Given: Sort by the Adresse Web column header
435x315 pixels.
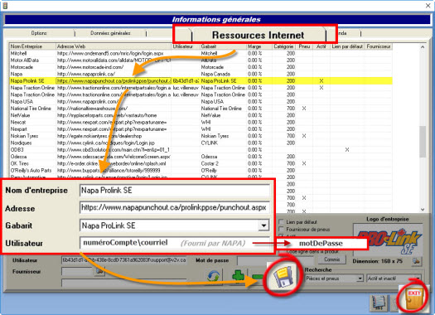Looking at the screenshot, I should tap(114, 46).
